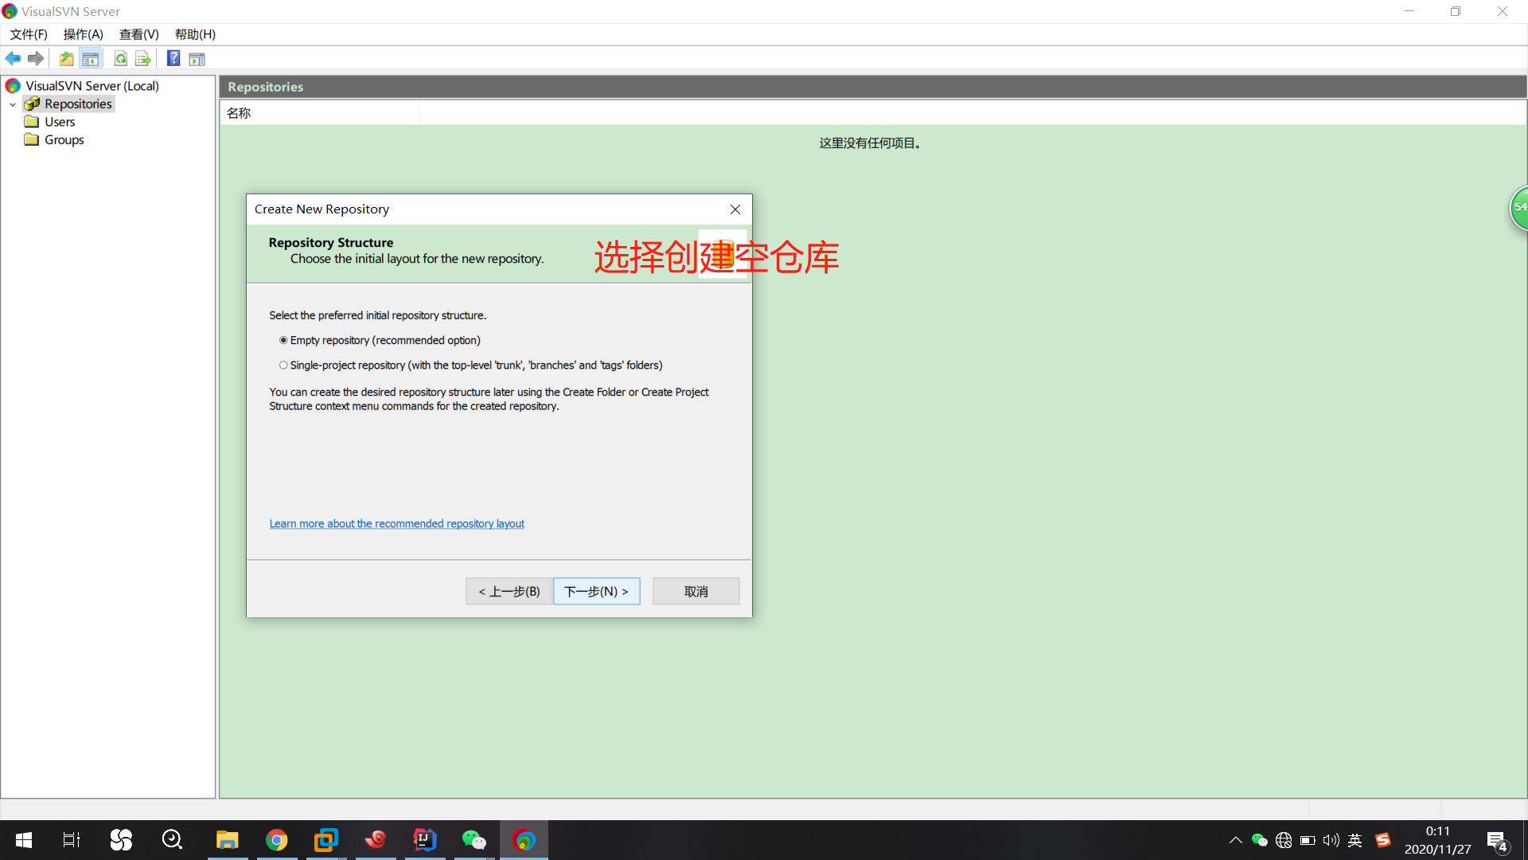
Task: Click the 下一步(N) button
Action: [x=596, y=591]
